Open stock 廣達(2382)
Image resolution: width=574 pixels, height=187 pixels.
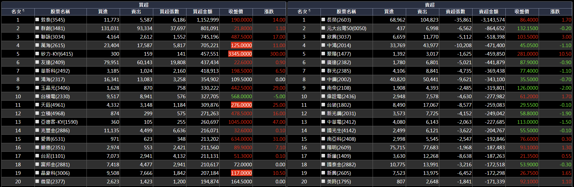(x=339, y=62)
